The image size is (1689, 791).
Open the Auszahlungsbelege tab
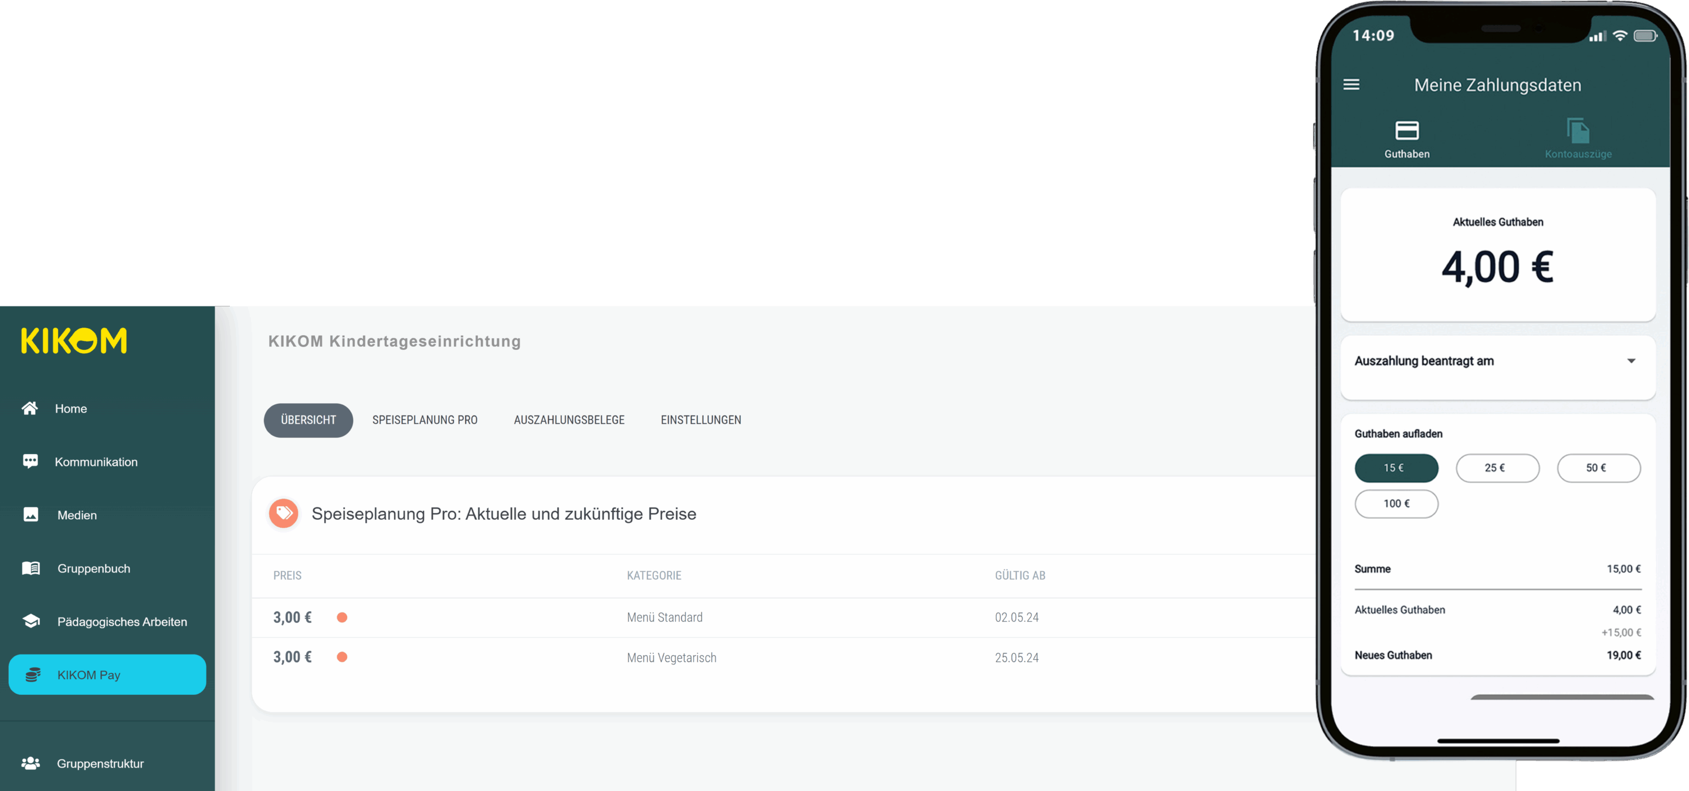pos(568,420)
